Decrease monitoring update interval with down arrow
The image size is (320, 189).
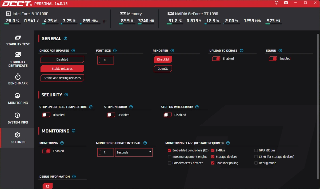pos(100,154)
